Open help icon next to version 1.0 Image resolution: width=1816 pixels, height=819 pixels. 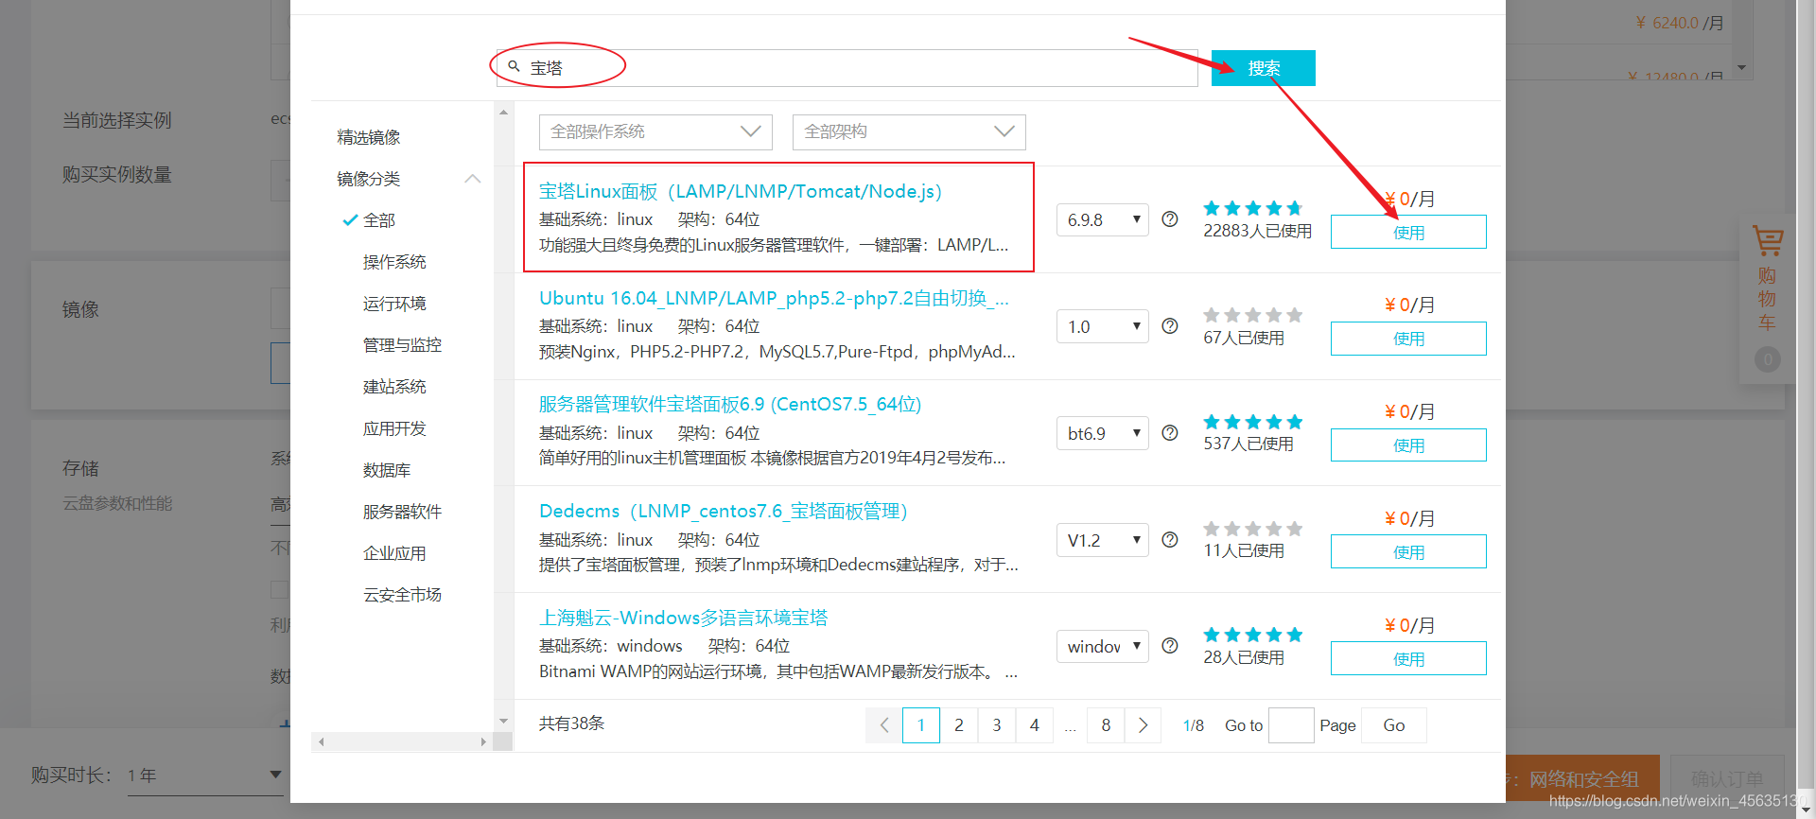[1170, 326]
